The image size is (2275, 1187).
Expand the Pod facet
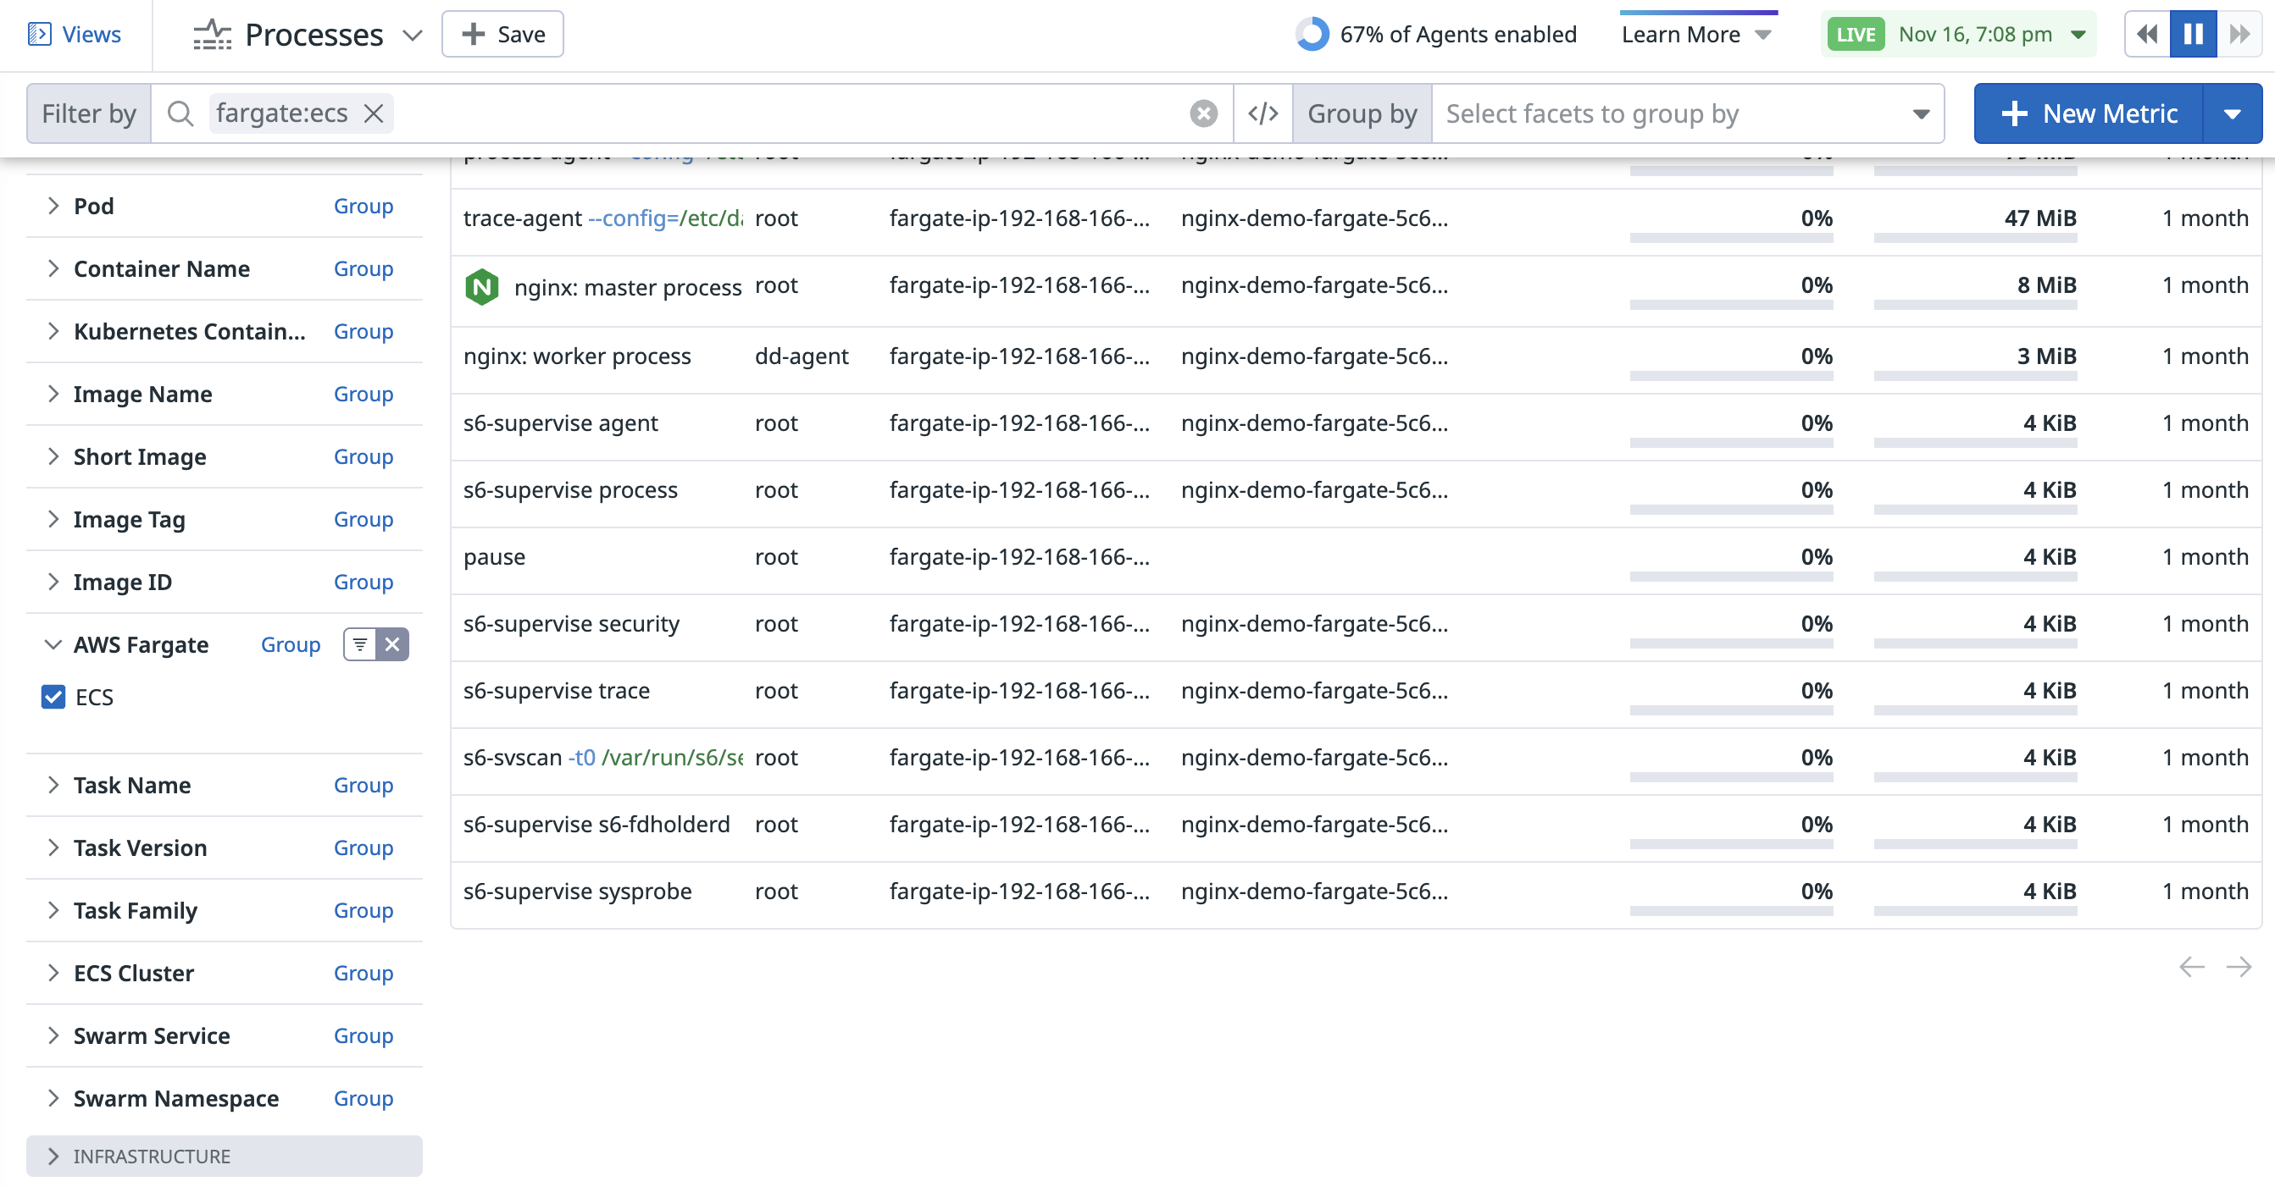53,207
